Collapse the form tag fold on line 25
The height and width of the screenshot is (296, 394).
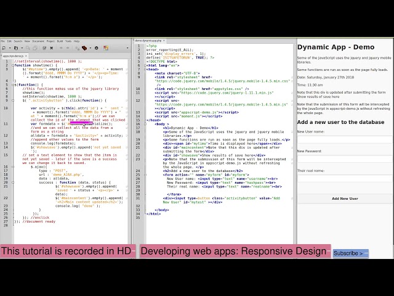[x=145, y=175]
